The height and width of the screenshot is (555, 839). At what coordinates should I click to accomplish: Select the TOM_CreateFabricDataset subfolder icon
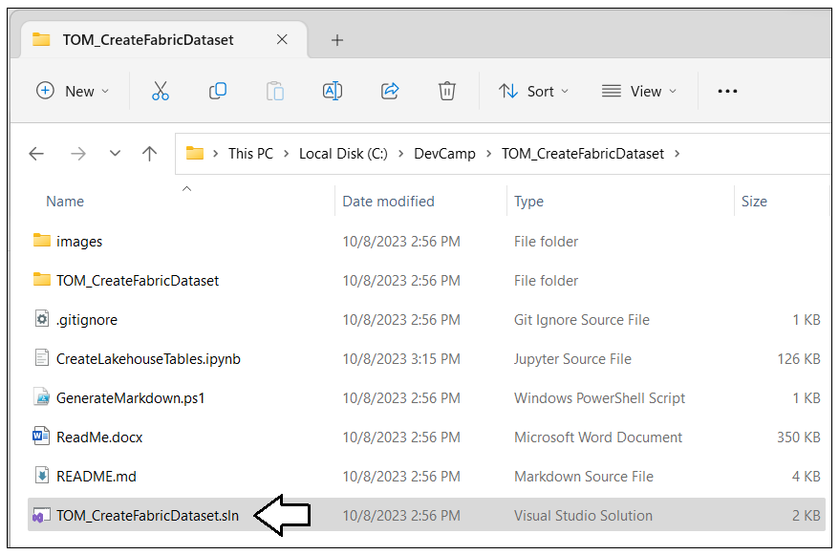point(42,279)
